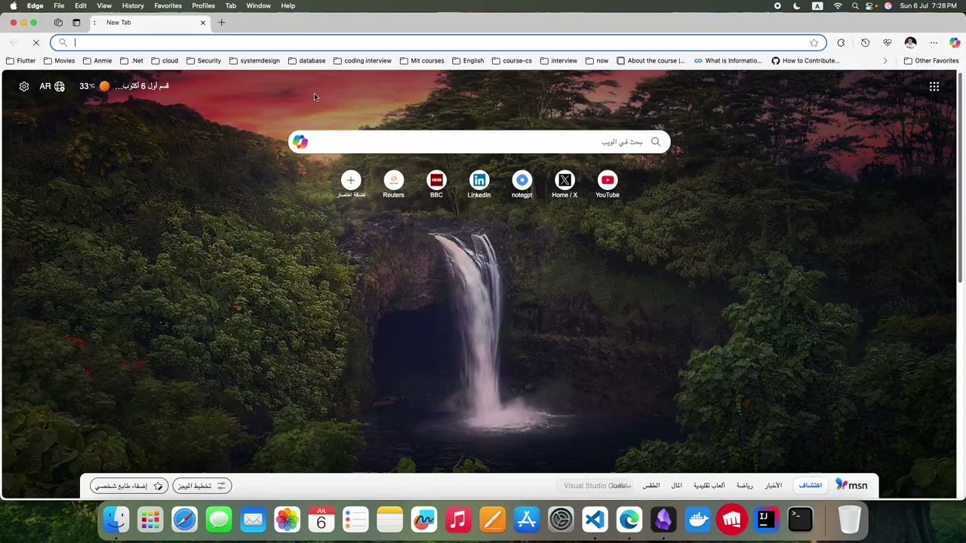Click the web search box on page
966x543 pixels.
[x=479, y=142]
